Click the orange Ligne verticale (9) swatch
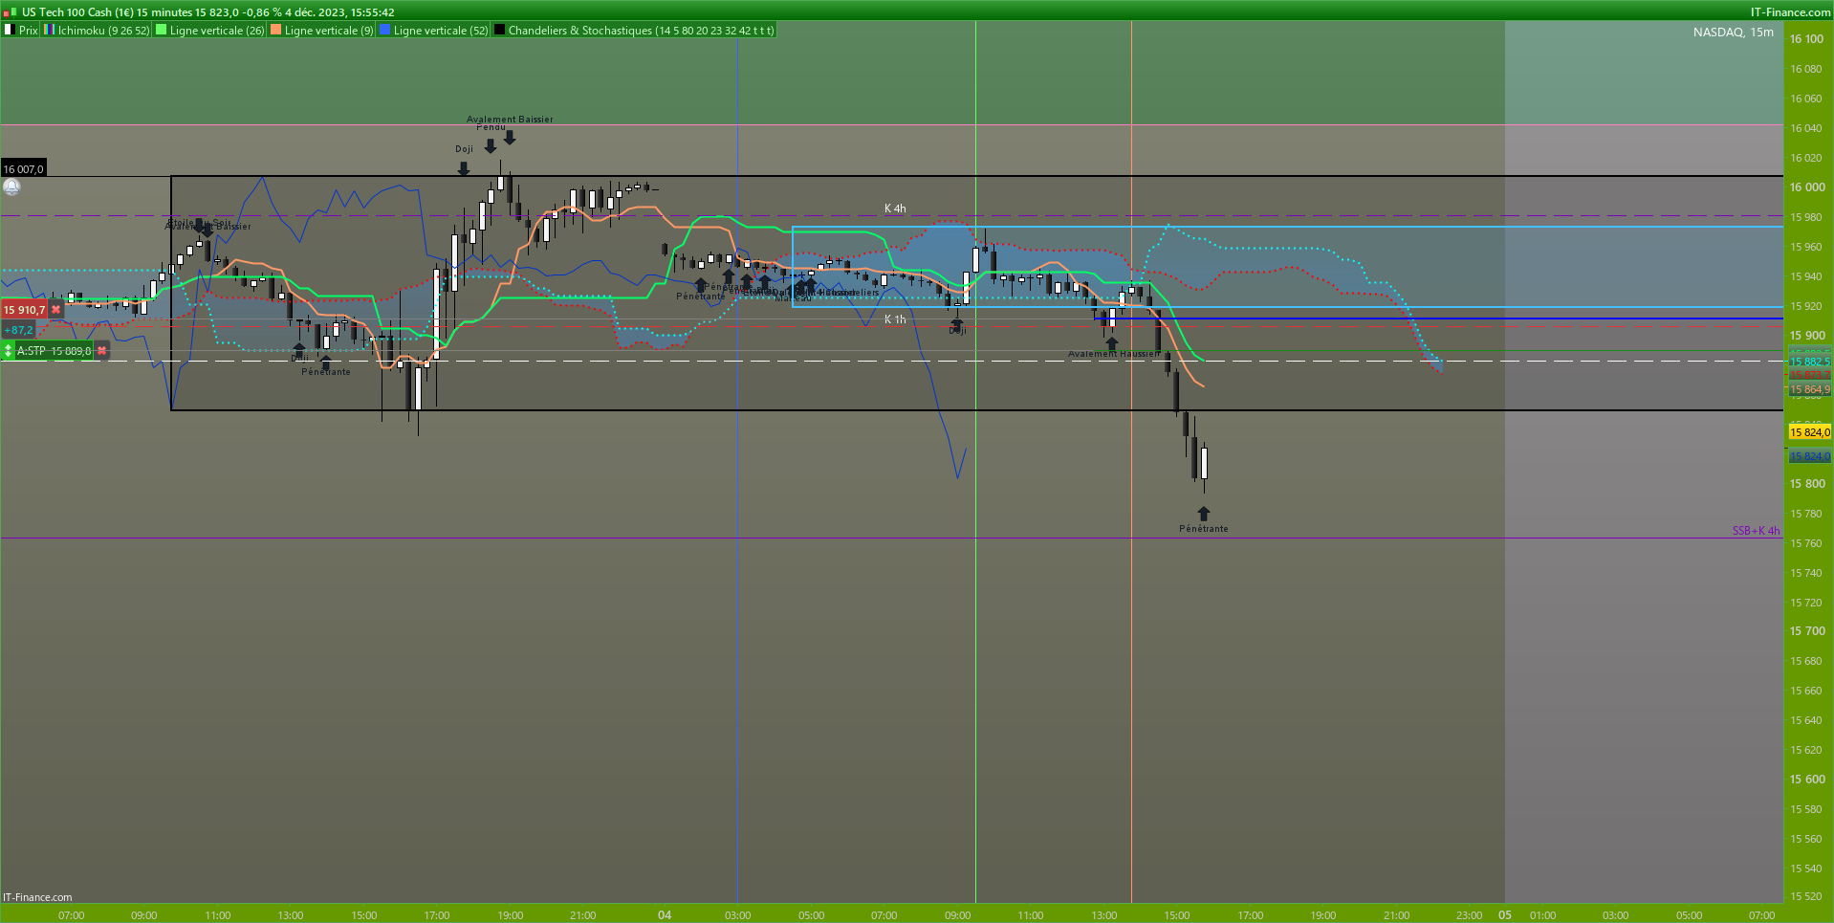Screen dimensions: 1834x923 [x=276, y=31]
